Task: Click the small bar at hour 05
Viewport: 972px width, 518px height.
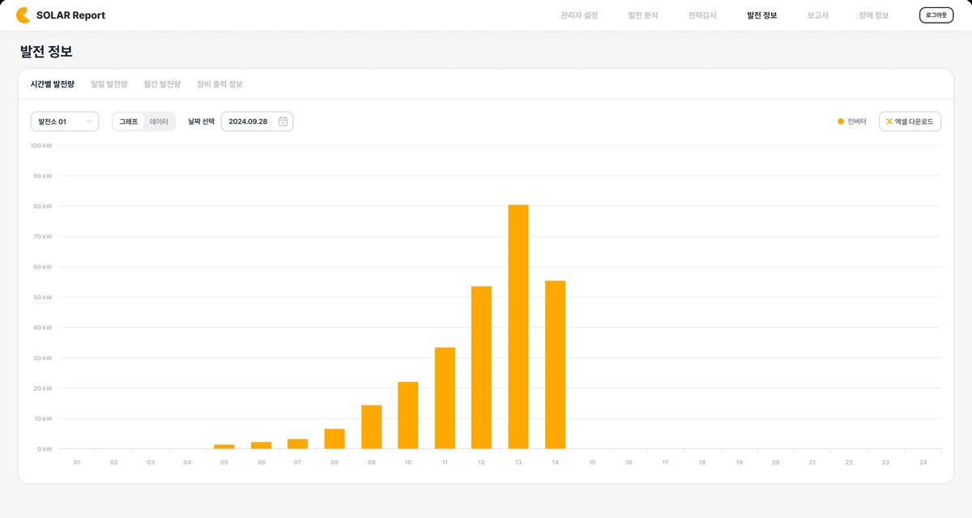Action: [x=224, y=447]
